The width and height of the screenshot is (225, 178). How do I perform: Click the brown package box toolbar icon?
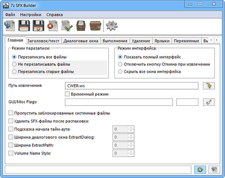(x=95, y=26)
